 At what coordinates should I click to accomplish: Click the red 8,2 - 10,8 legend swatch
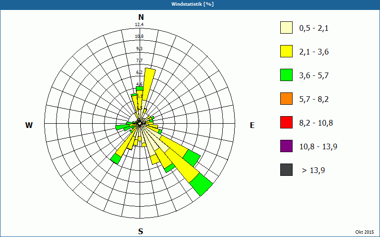[286, 122]
